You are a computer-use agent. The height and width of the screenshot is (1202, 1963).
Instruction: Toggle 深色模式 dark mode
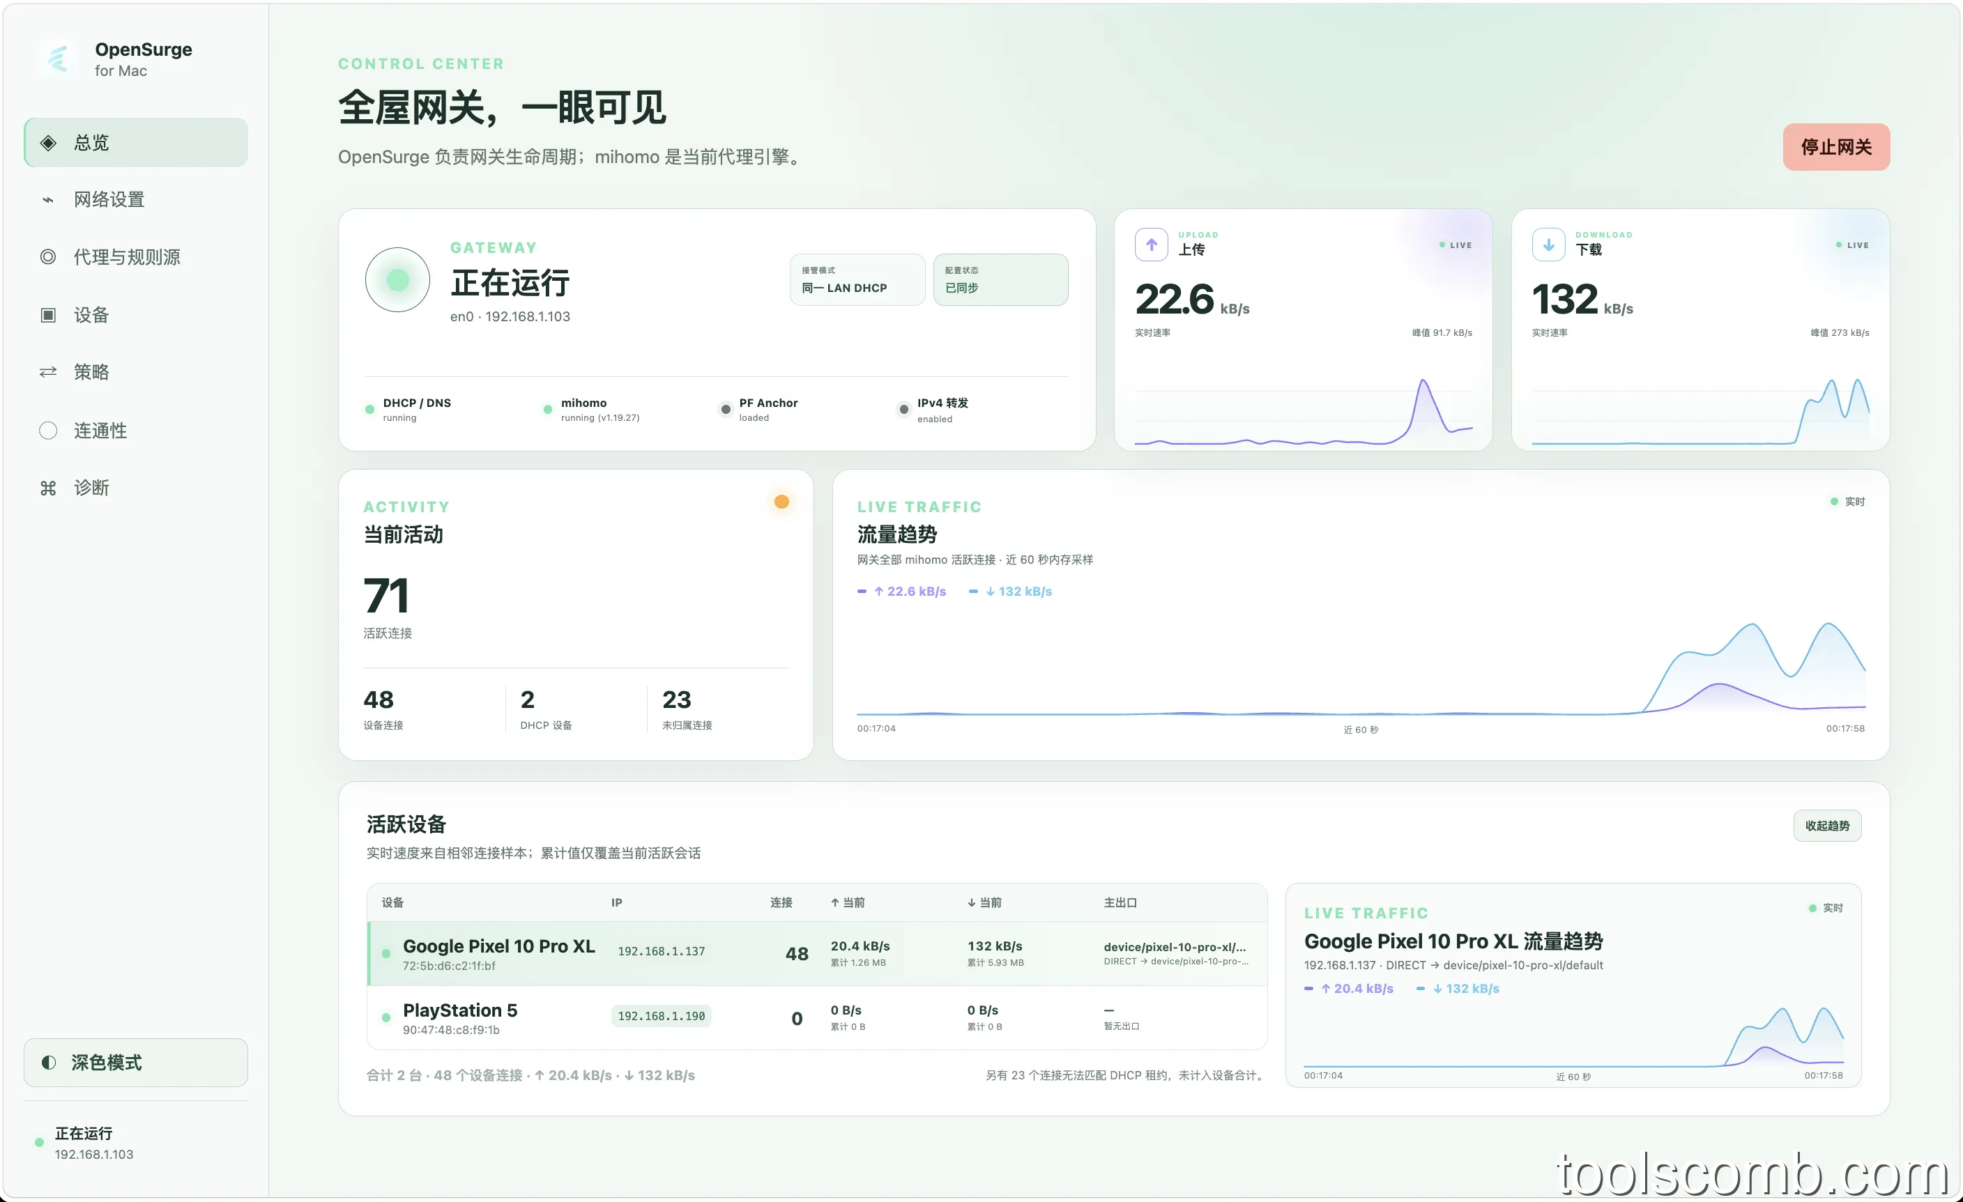point(135,1062)
